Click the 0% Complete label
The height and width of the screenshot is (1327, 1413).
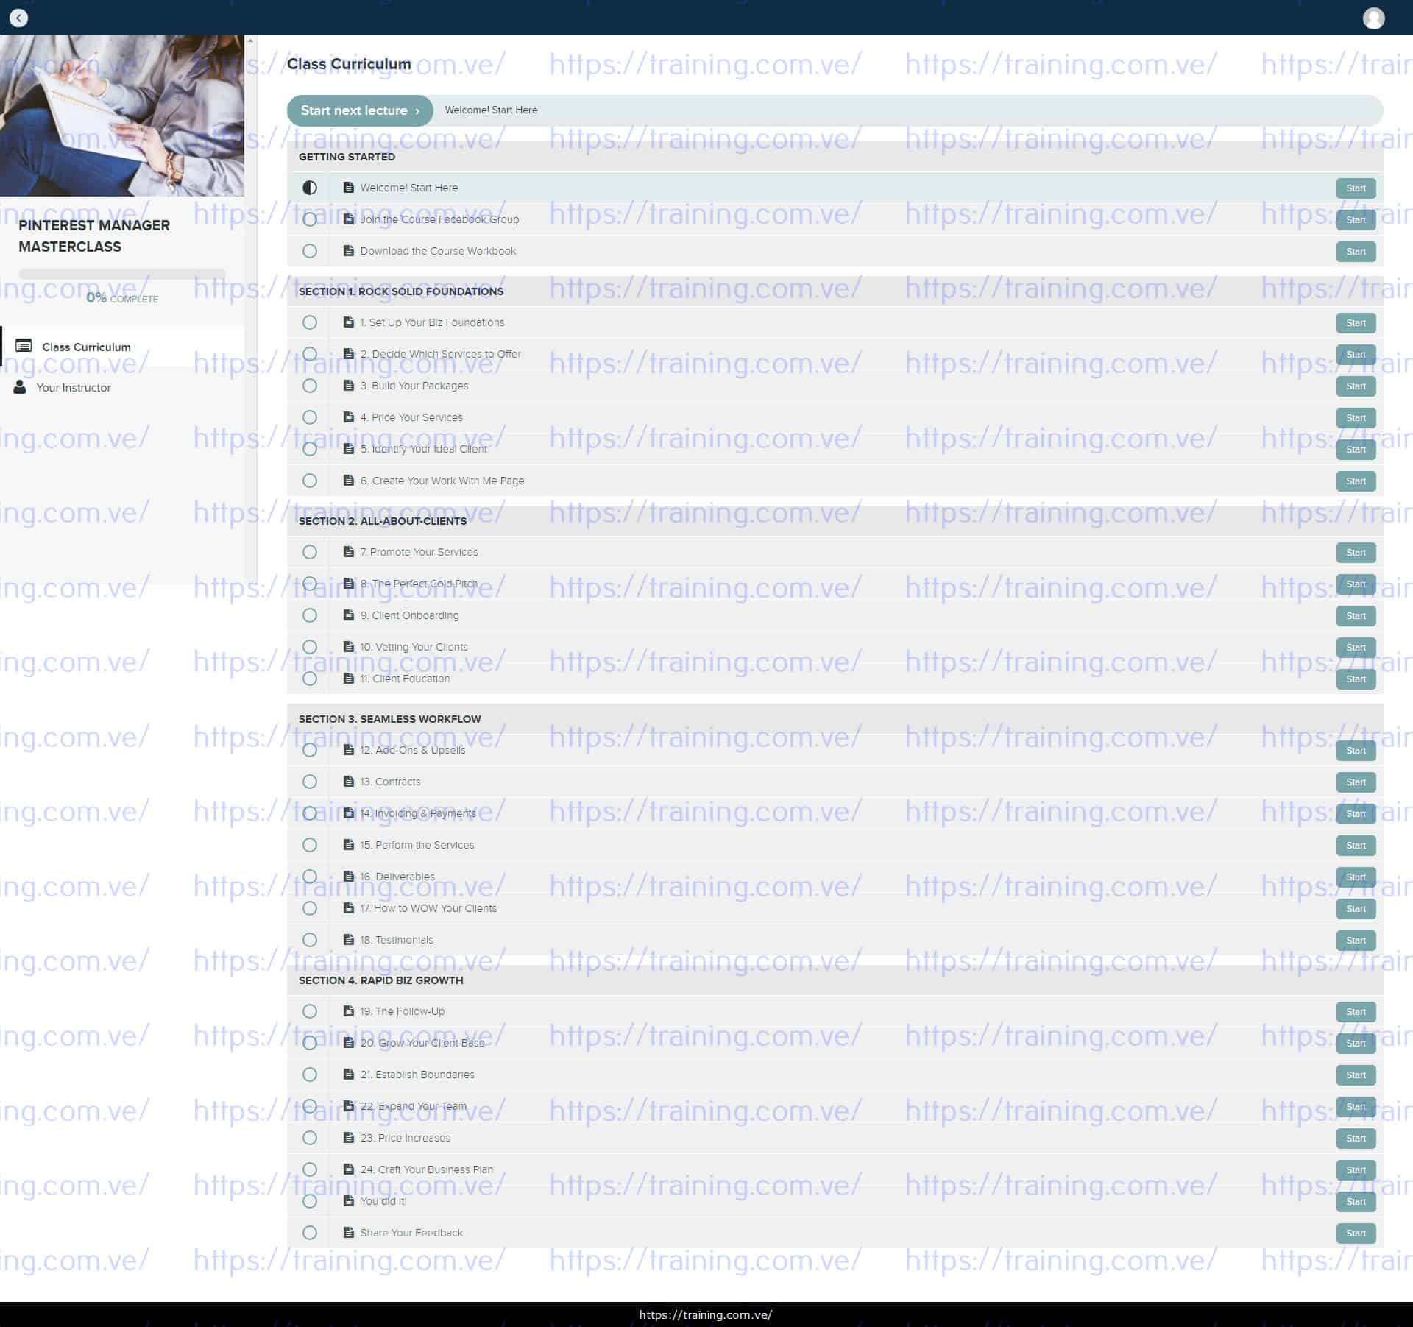[x=122, y=298]
